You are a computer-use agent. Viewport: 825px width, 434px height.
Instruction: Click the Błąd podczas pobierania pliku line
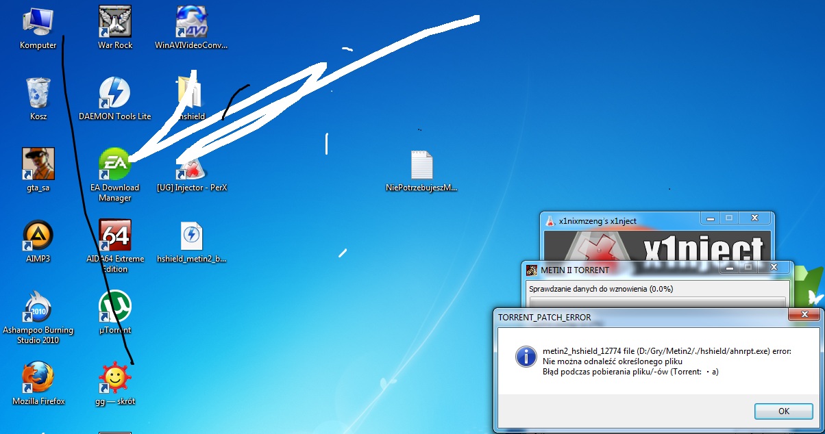pyautogui.click(x=630, y=372)
